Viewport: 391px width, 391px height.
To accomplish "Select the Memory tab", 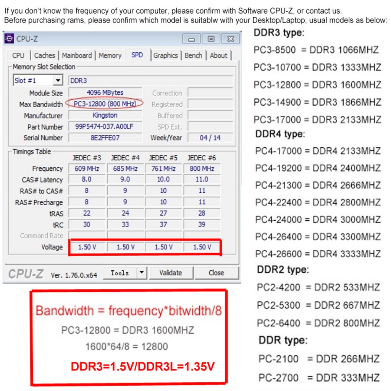I will coord(110,55).
